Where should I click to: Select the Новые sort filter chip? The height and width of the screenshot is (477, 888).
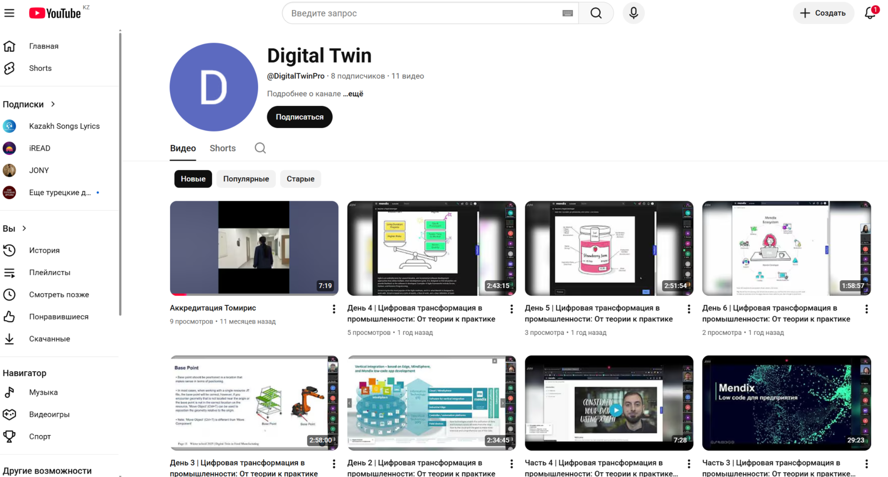193,179
